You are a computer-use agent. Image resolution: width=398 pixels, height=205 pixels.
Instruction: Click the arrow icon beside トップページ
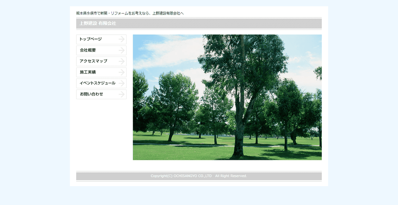[121, 39]
